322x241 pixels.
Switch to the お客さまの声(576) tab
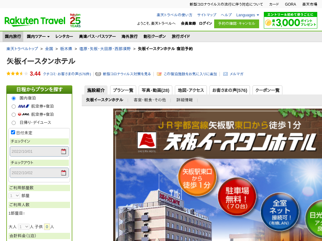(x=230, y=90)
